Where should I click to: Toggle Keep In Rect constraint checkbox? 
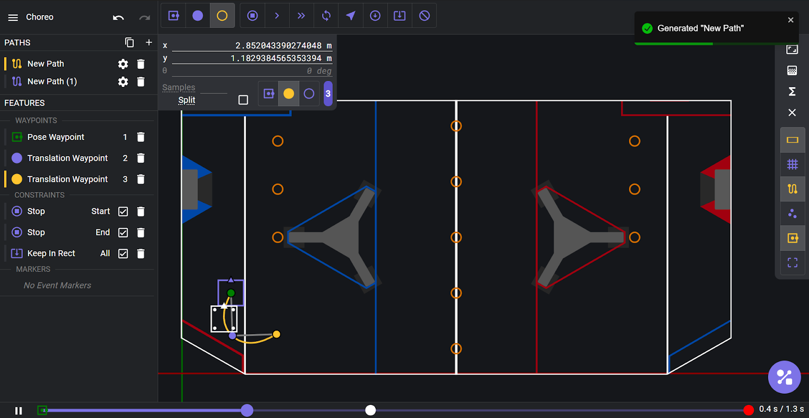pos(123,254)
